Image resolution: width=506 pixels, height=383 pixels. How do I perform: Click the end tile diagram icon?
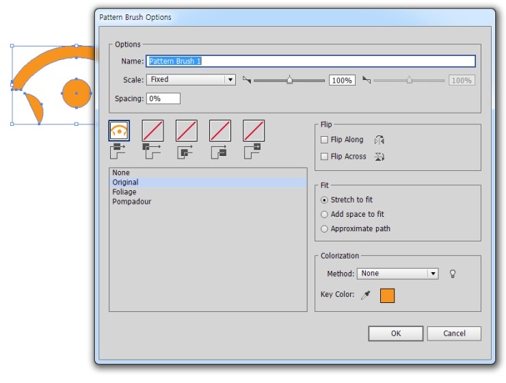[x=252, y=151]
